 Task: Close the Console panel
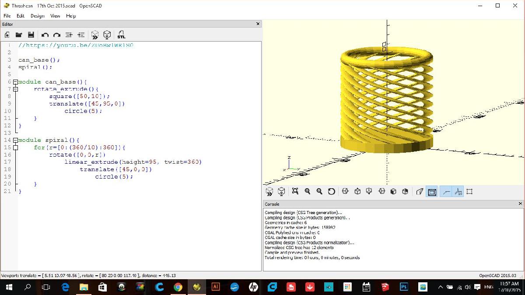(x=520, y=204)
